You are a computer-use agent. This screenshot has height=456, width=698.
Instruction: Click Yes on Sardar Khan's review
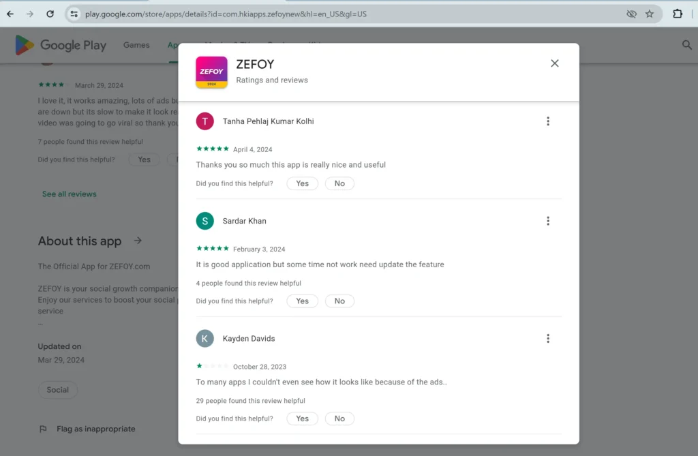(x=302, y=301)
